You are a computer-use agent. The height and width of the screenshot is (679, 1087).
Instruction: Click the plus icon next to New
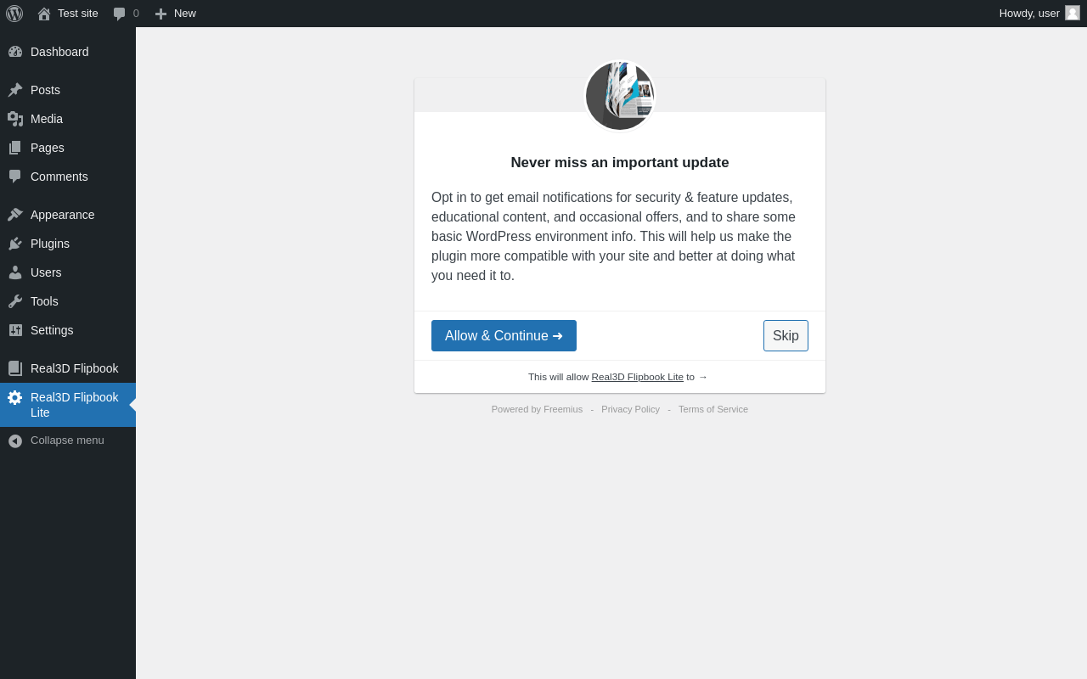(x=161, y=14)
